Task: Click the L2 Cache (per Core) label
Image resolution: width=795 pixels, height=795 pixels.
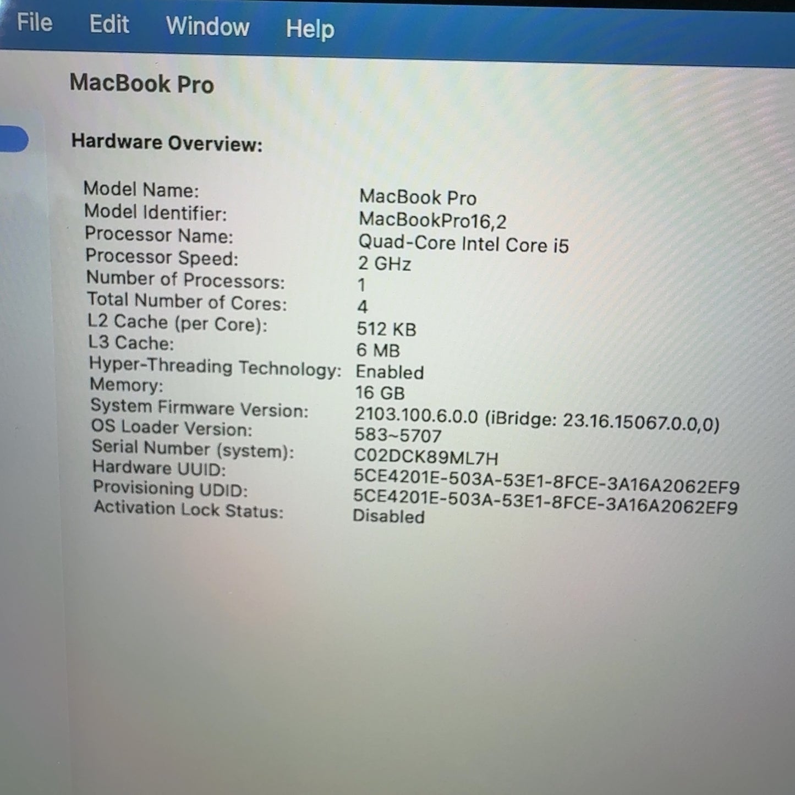Action: pyautogui.click(x=177, y=323)
